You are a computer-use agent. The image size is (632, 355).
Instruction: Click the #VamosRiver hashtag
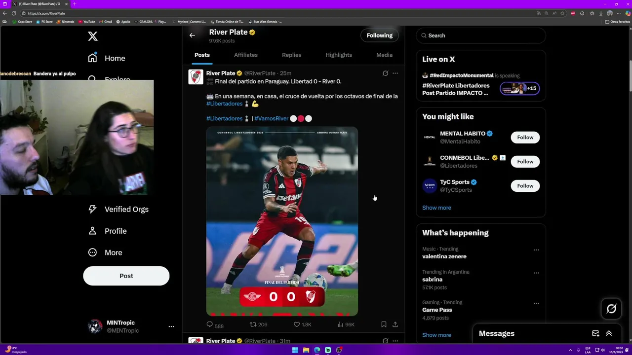click(x=271, y=118)
